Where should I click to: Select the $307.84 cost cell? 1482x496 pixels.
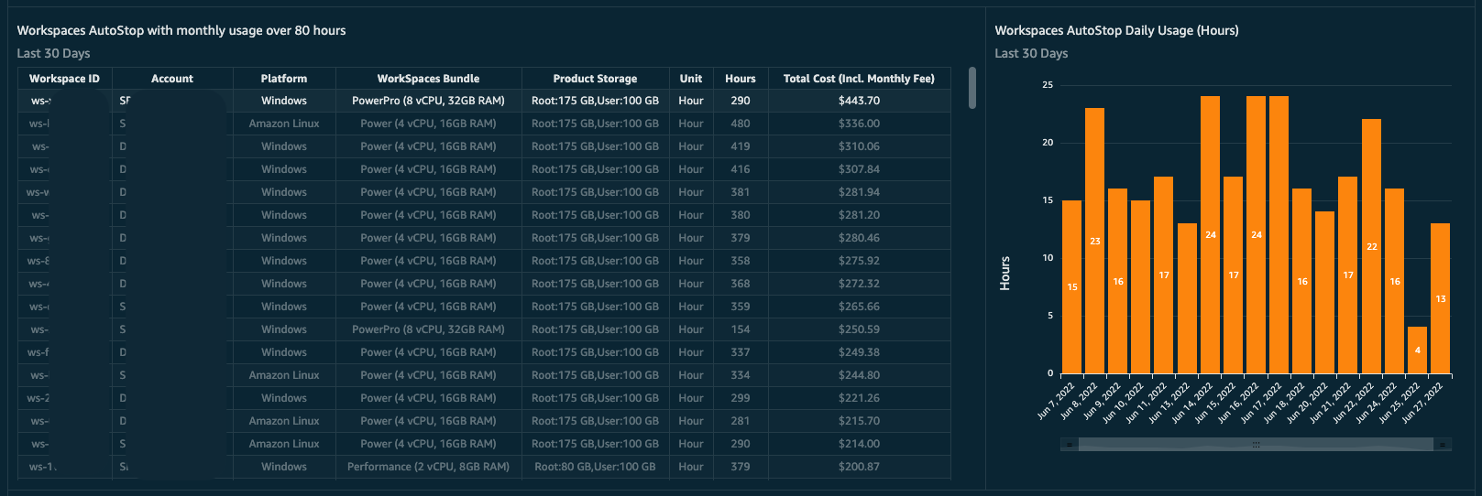coord(859,169)
